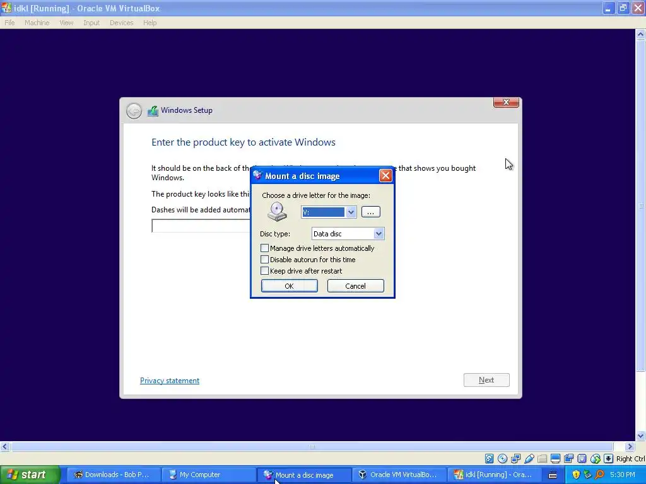Click the browse ellipsis button

[x=371, y=212]
